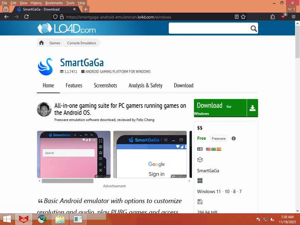
Task: Select the Home page tab
Action: point(48,85)
